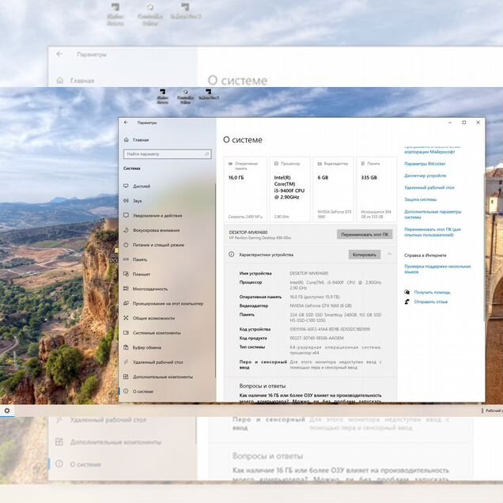This screenshot has width=503, height=503.
Task: Open Дополнительные параметры системы link
Action: 433,214
